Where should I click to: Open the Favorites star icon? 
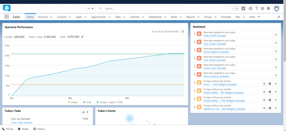coord(233,9)
